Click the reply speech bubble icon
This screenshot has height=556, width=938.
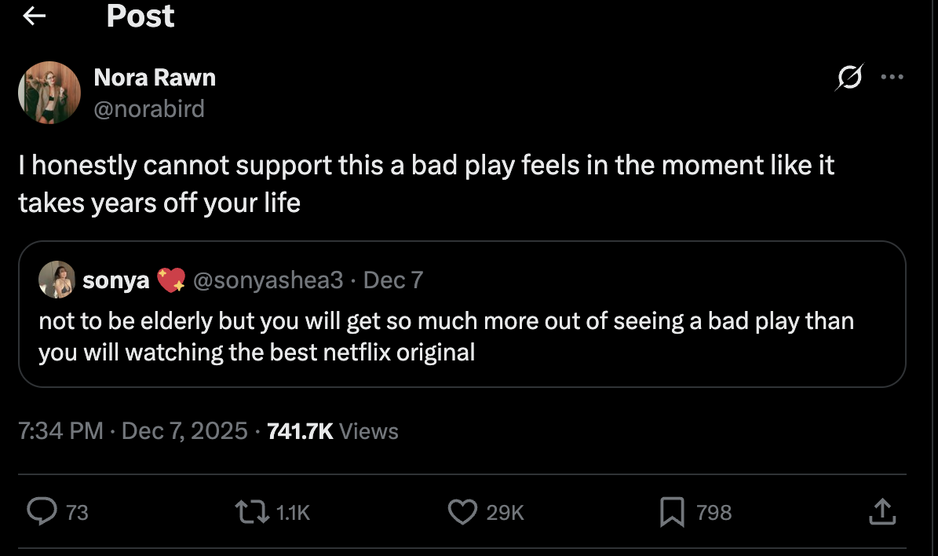[x=40, y=512]
